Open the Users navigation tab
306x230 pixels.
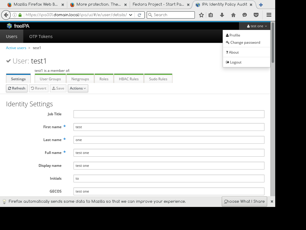(12, 36)
